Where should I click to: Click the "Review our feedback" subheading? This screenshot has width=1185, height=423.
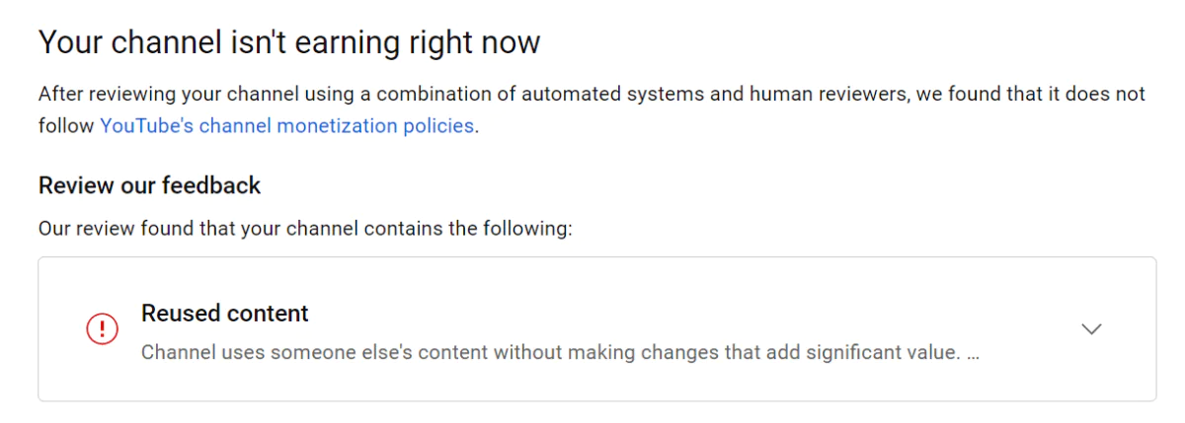coord(149,185)
